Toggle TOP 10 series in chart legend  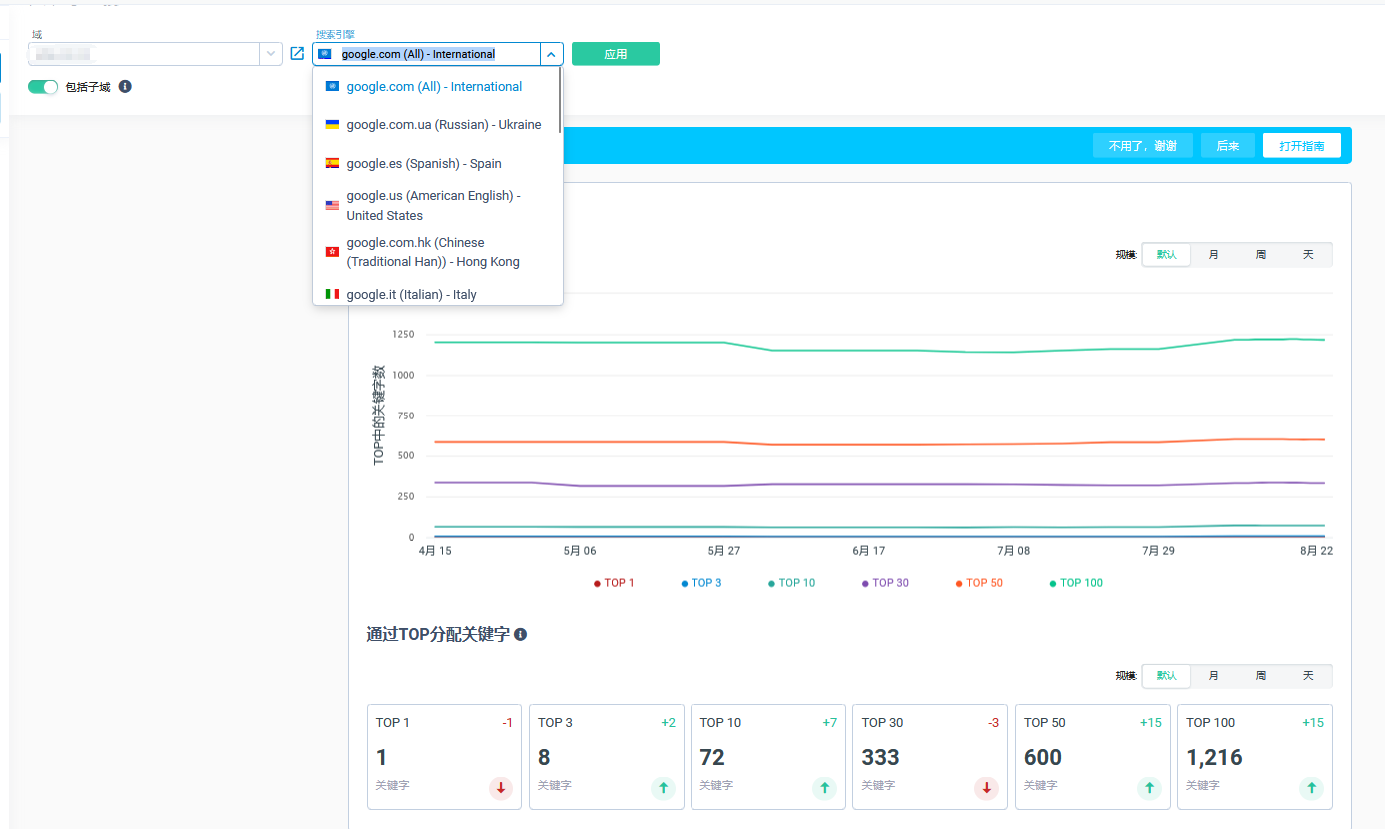[x=791, y=583]
